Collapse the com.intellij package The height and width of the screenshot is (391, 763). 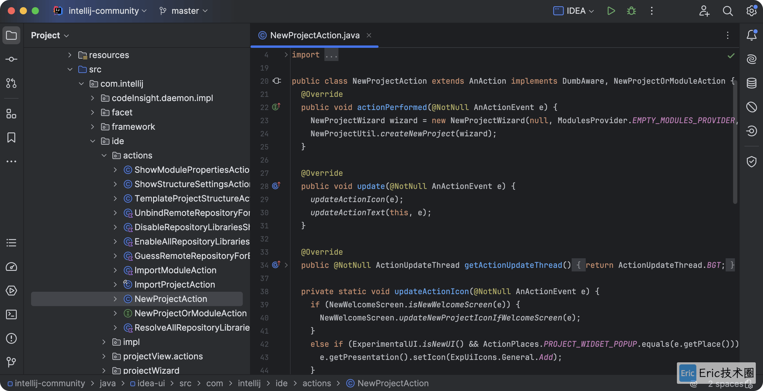click(x=81, y=84)
